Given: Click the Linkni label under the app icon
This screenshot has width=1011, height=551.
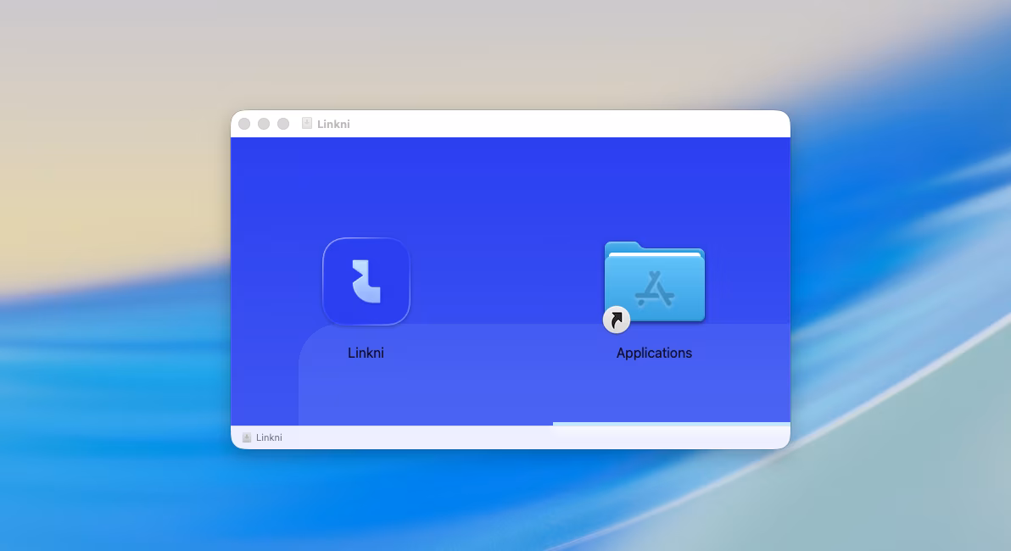Looking at the screenshot, I should tap(366, 353).
